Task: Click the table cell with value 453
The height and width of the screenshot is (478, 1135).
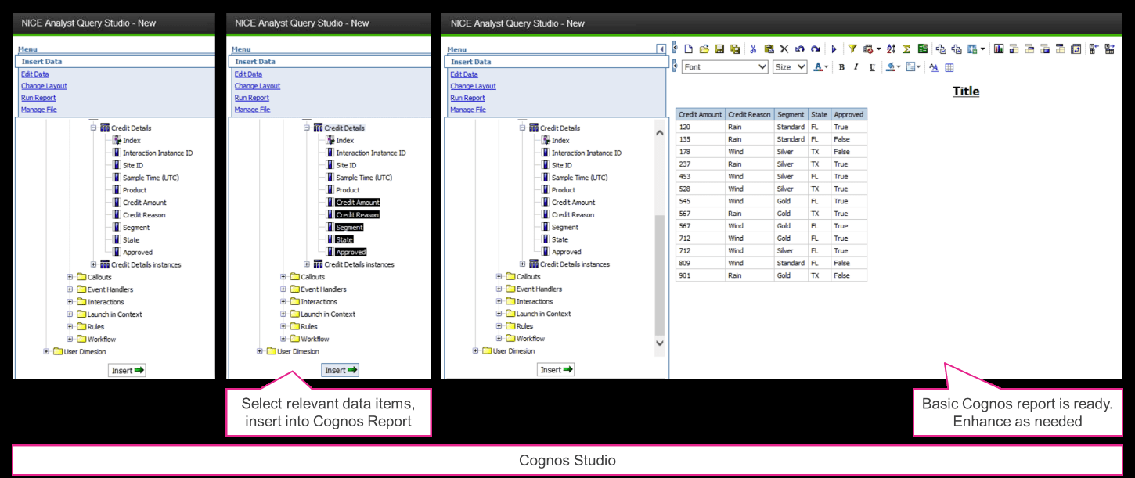Action: point(701,176)
